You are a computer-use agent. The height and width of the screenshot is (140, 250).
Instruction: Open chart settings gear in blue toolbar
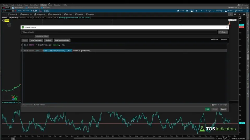pyautogui.click(x=196, y=11)
